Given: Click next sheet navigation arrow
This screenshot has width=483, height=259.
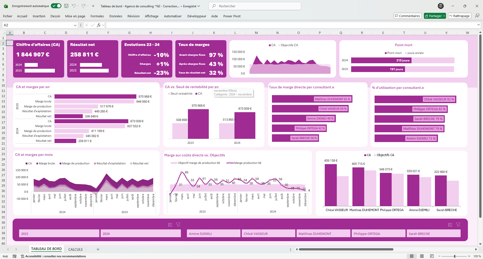Looking at the screenshot, I should click(16, 249).
